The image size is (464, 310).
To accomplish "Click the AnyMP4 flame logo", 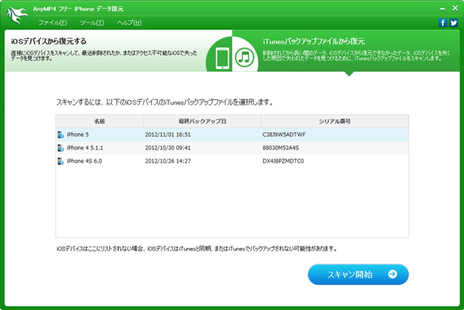I will coord(17,15).
